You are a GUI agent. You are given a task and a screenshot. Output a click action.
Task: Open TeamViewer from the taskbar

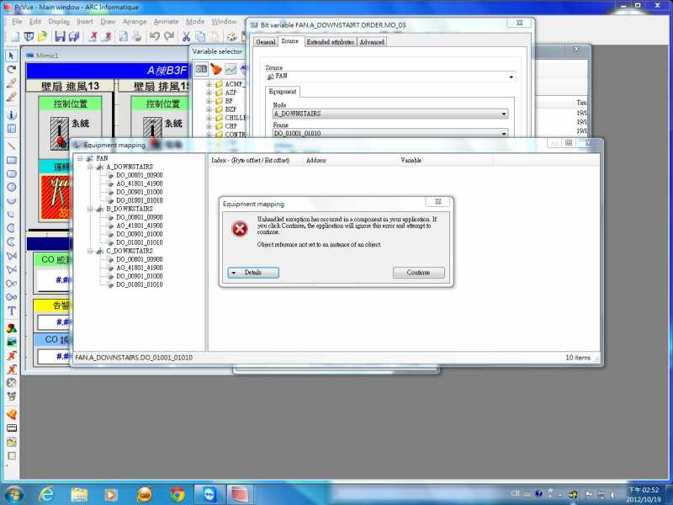[209, 494]
